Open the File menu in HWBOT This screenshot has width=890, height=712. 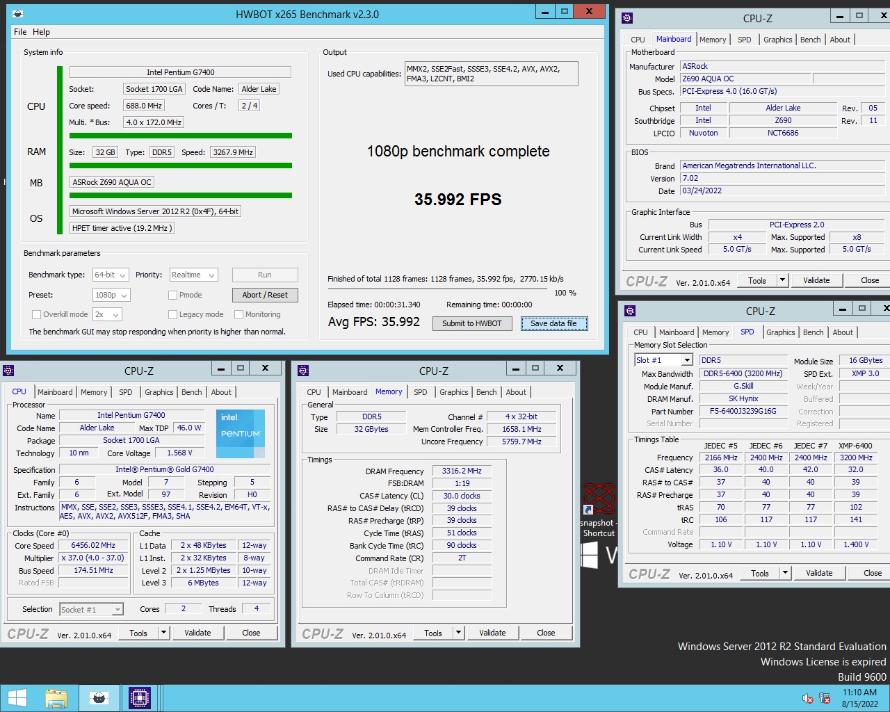(x=20, y=31)
